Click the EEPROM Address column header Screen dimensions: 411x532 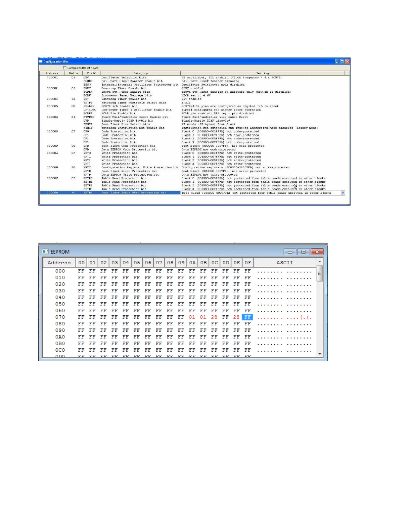point(59,263)
